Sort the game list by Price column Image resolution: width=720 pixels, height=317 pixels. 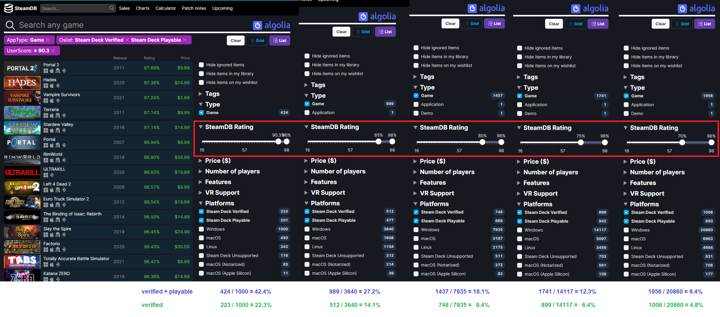pos(185,58)
